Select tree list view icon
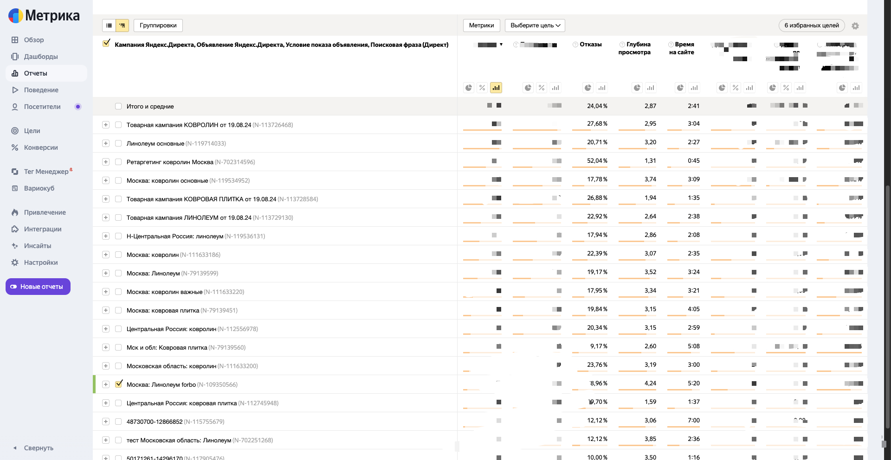 122,26
